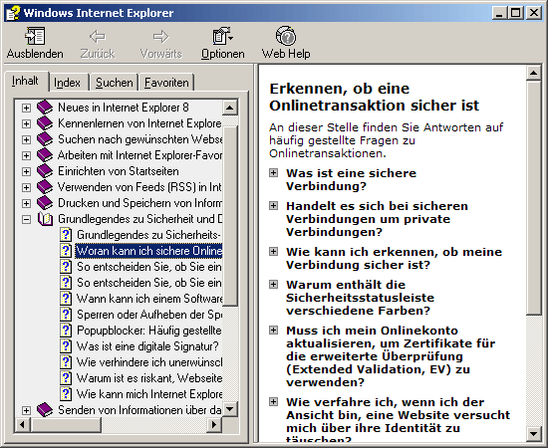Expand Suchen nach gewünschten Webseiten node
Screen dimensions: 548x448
click(x=26, y=139)
